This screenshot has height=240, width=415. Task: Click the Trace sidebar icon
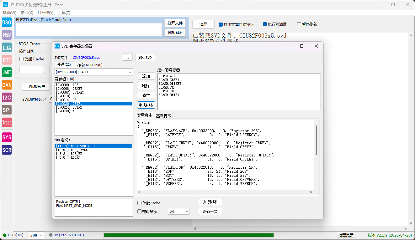coord(7,122)
